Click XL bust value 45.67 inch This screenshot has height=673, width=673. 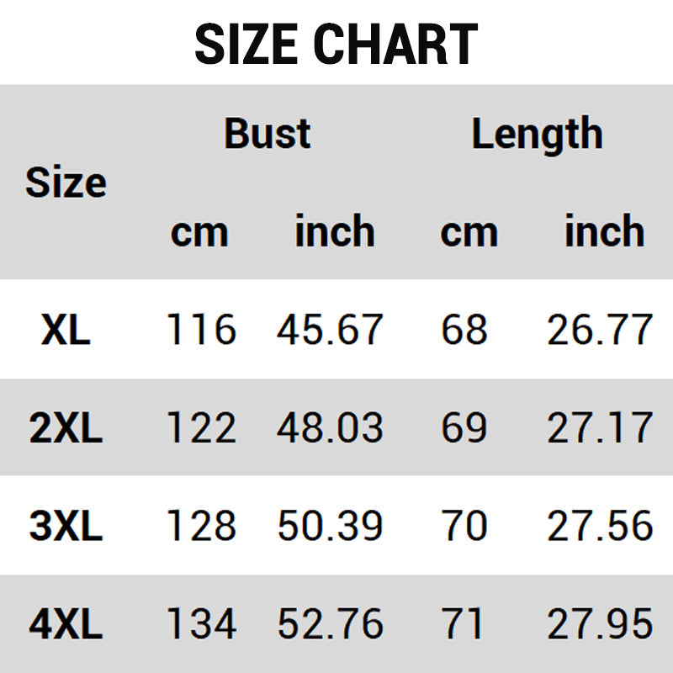[330, 330]
